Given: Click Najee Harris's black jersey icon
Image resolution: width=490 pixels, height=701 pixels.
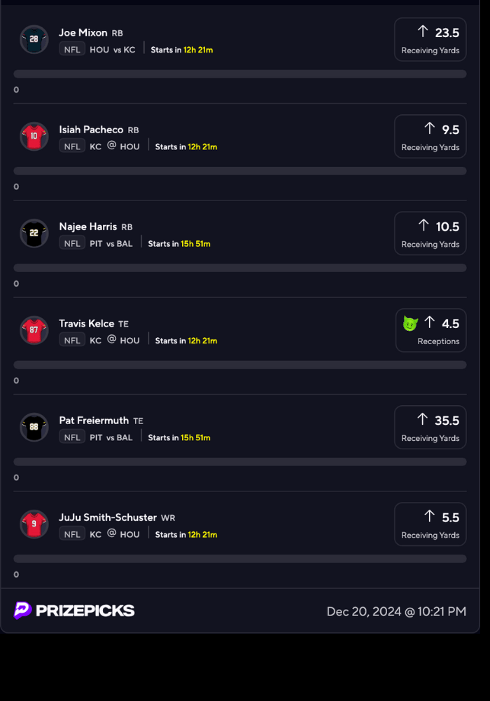Looking at the screenshot, I should pyautogui.click(x=34, y=233).
